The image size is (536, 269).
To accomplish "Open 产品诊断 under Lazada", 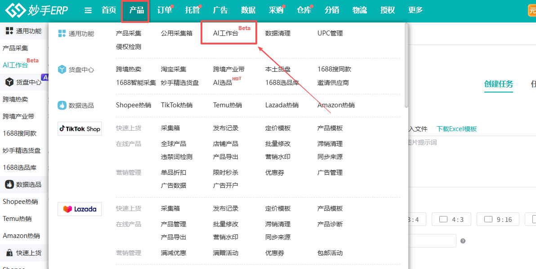I will tap(330, 224).
